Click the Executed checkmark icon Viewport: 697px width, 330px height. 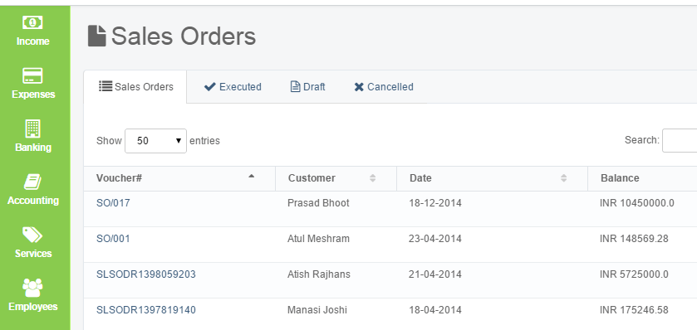click(x=210, y=86)
